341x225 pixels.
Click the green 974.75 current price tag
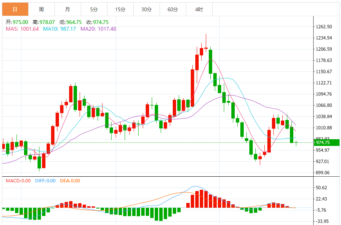click(327, 143)
